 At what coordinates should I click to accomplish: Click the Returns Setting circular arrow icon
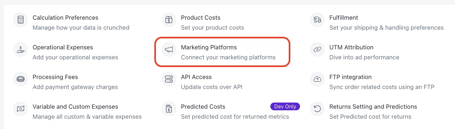(317, 109)
